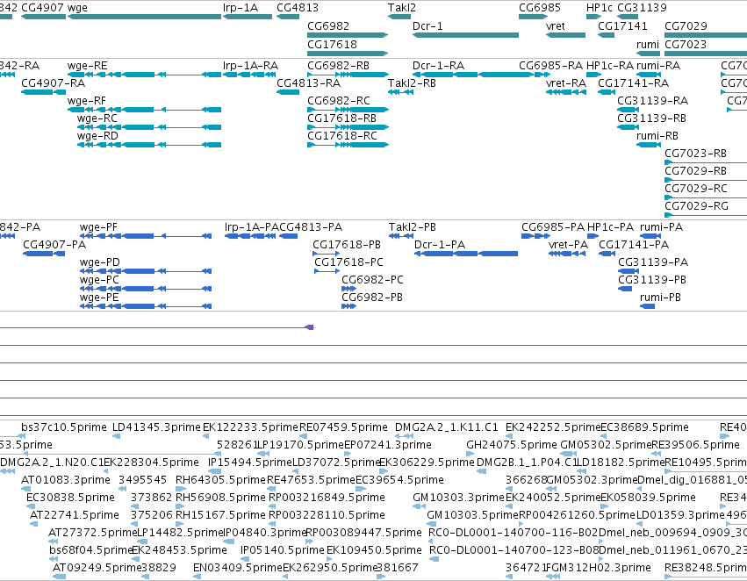Screen dimensions: 747x581
Task: Select the Dcr-1-RA transcript label
Action: (x=438, y=65)
